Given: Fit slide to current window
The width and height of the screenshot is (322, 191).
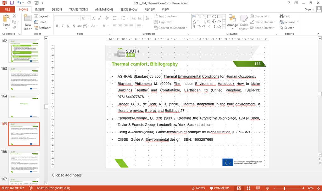Looking at the screenshot, I should click(319, 188).
